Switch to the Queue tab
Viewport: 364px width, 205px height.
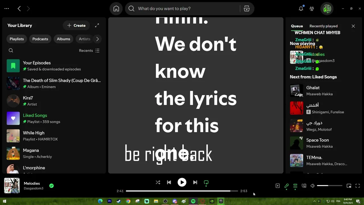(297, 26)
